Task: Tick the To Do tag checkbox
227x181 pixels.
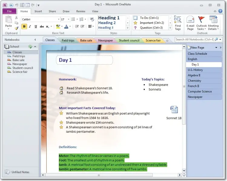Action: coord(135,18)
